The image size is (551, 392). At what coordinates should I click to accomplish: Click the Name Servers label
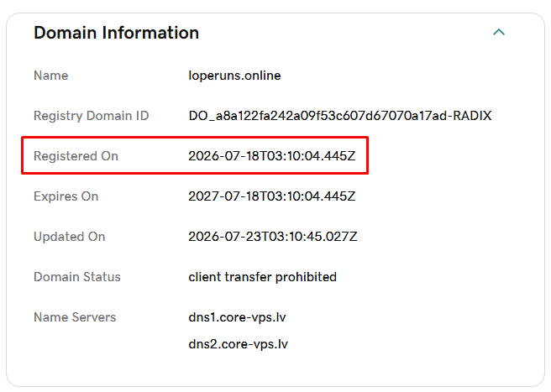(x=75, y=317)
